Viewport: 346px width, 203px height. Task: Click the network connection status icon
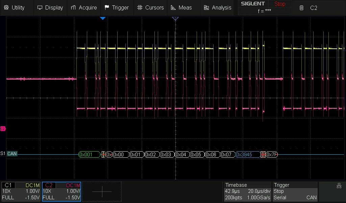pos(339,186)
